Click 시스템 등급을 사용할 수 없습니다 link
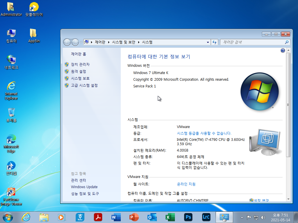Viewport: 298px width, 223px height. (204, 133)
